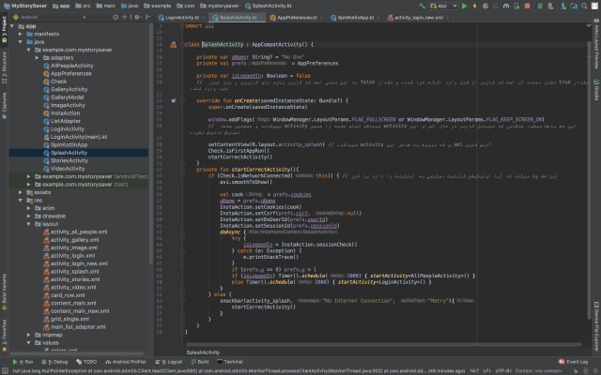Screen dimensions: 601x375
Task: Open the TODO tool window
Action: (x=86, y=362)
